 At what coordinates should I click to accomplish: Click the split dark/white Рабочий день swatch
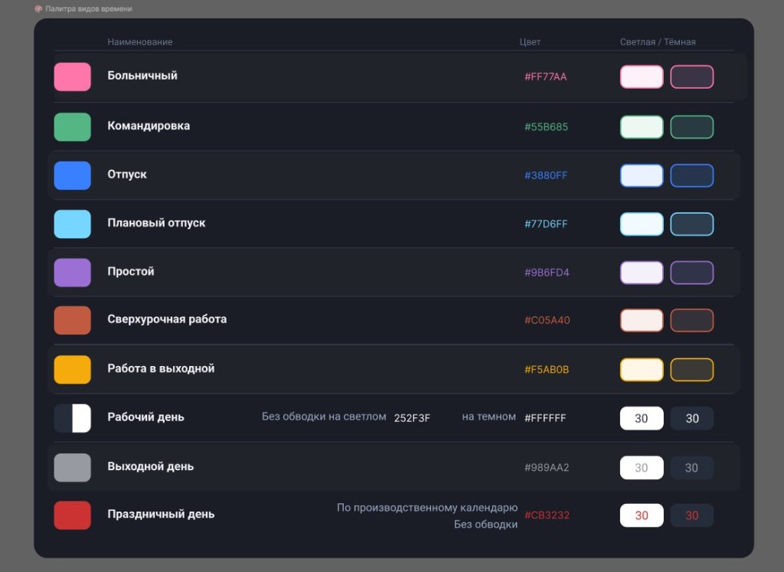tap(73, 418)
